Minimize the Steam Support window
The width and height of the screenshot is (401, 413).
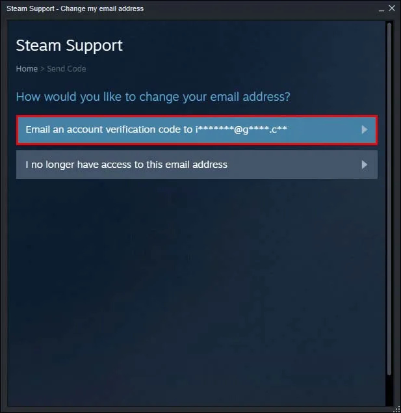point(382,10)
